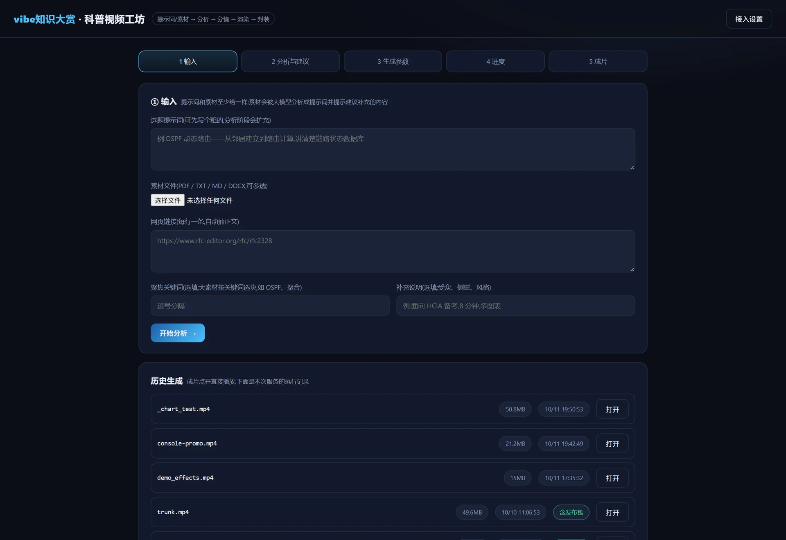Grab the resize handle of URL textarea
The image size is (786, 540).
pos(632,270)
